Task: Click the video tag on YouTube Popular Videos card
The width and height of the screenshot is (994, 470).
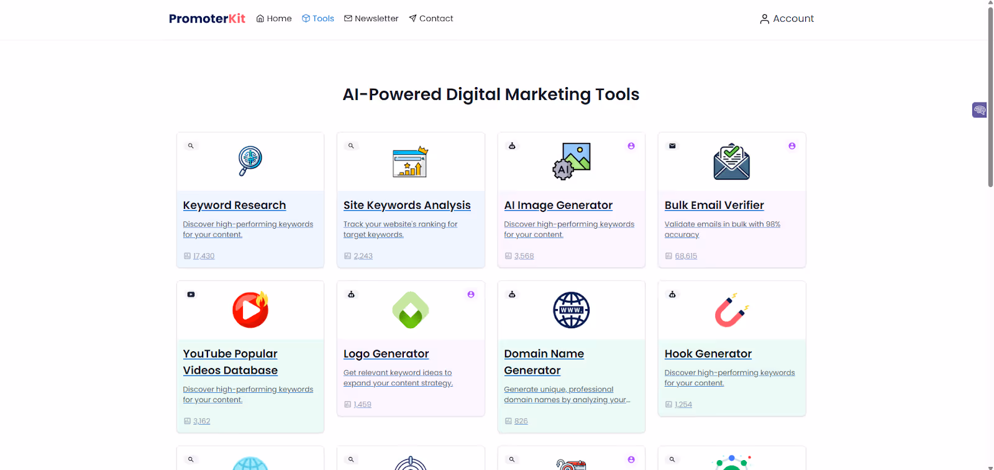Action: pos(191,295)
